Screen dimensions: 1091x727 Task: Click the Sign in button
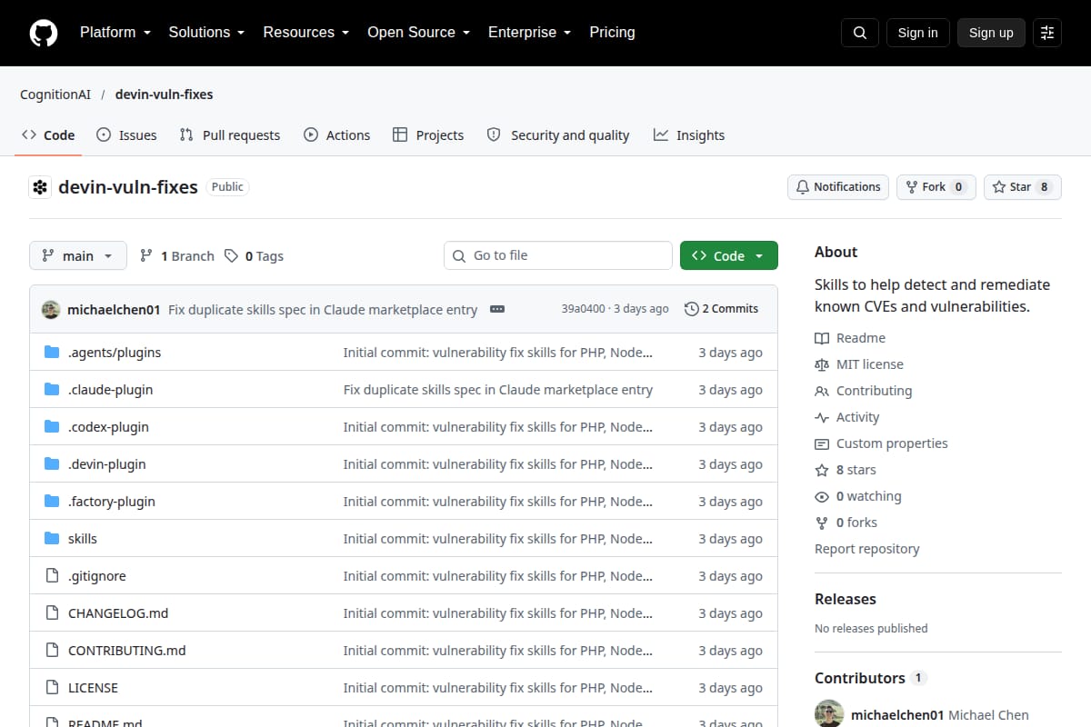(x=917, y=33)
